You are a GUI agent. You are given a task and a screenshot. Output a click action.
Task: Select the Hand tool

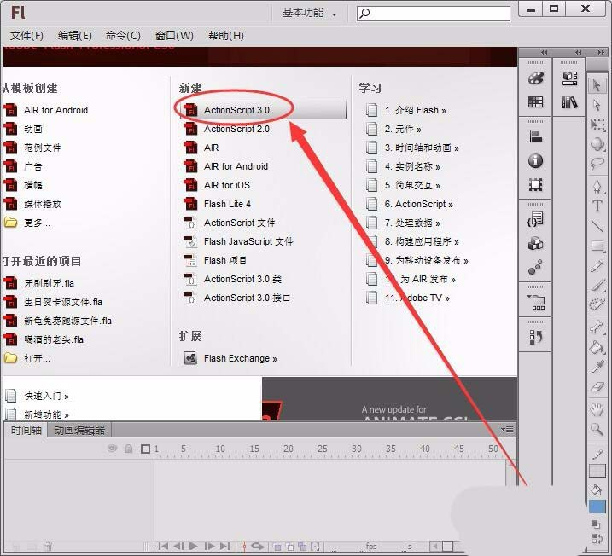tap(597, 409)
